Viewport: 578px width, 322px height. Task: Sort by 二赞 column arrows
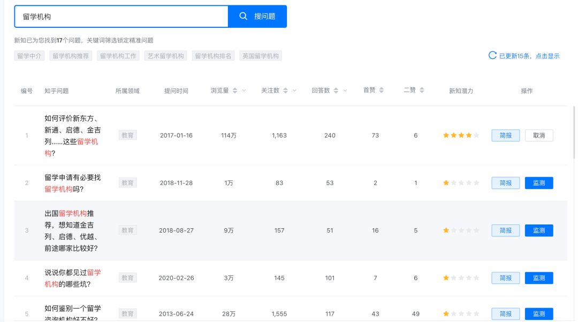point(422,90)
